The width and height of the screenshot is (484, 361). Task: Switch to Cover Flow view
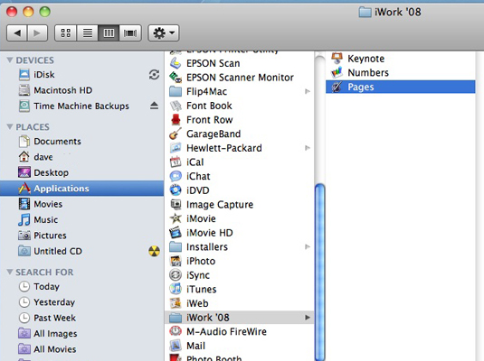pos(130,32)
